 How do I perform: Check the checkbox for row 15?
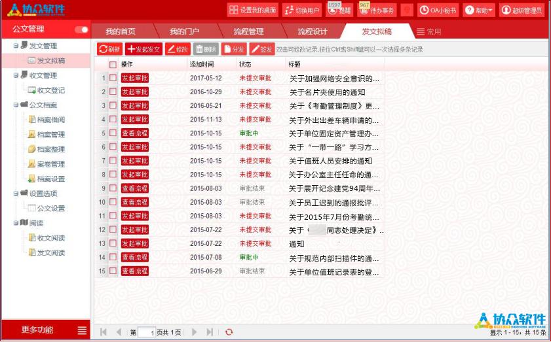113,271
